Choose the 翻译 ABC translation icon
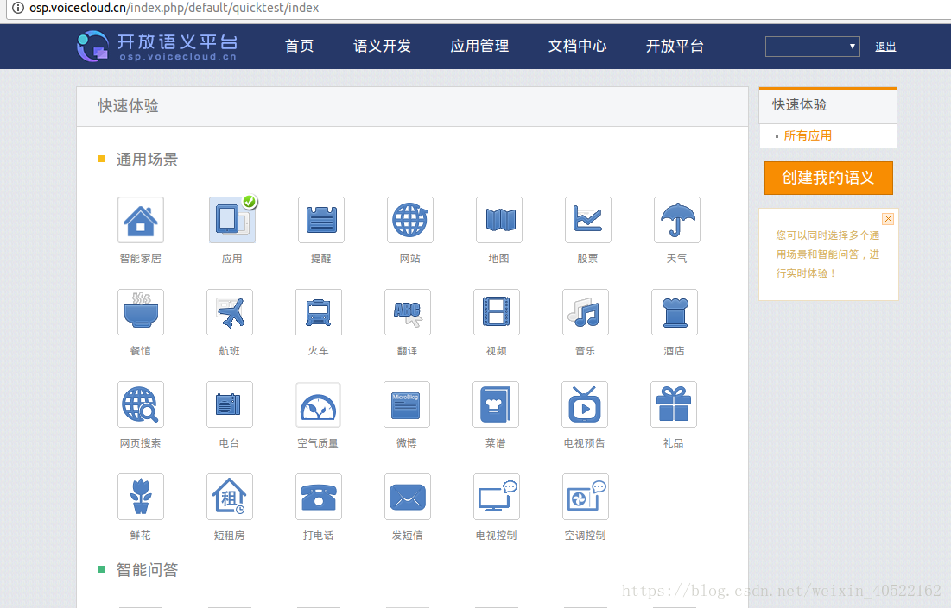Viewport: 951px width, 608px height. tap(408, 312)
